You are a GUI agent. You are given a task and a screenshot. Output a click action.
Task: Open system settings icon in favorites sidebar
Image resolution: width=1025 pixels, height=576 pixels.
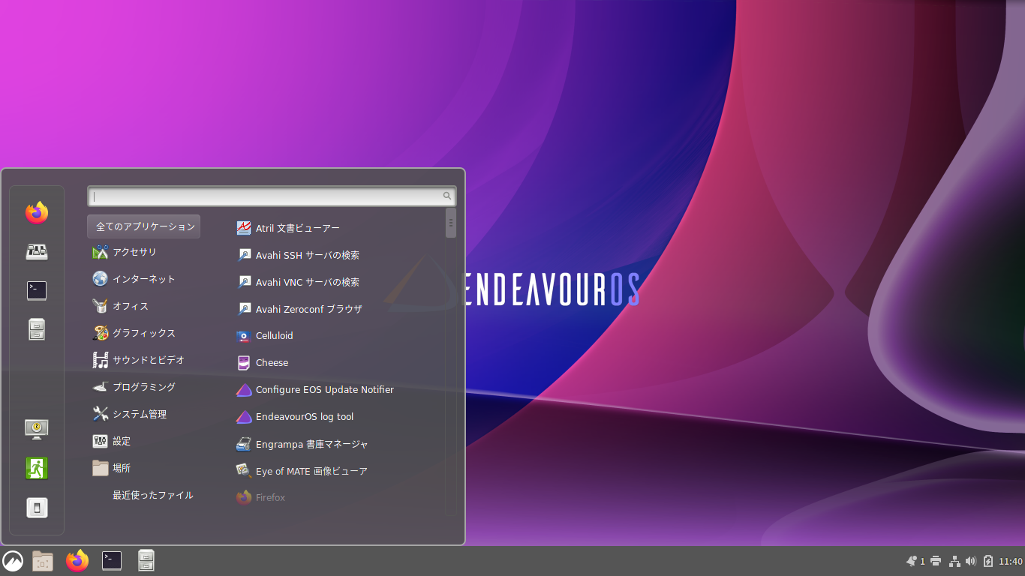37,252
